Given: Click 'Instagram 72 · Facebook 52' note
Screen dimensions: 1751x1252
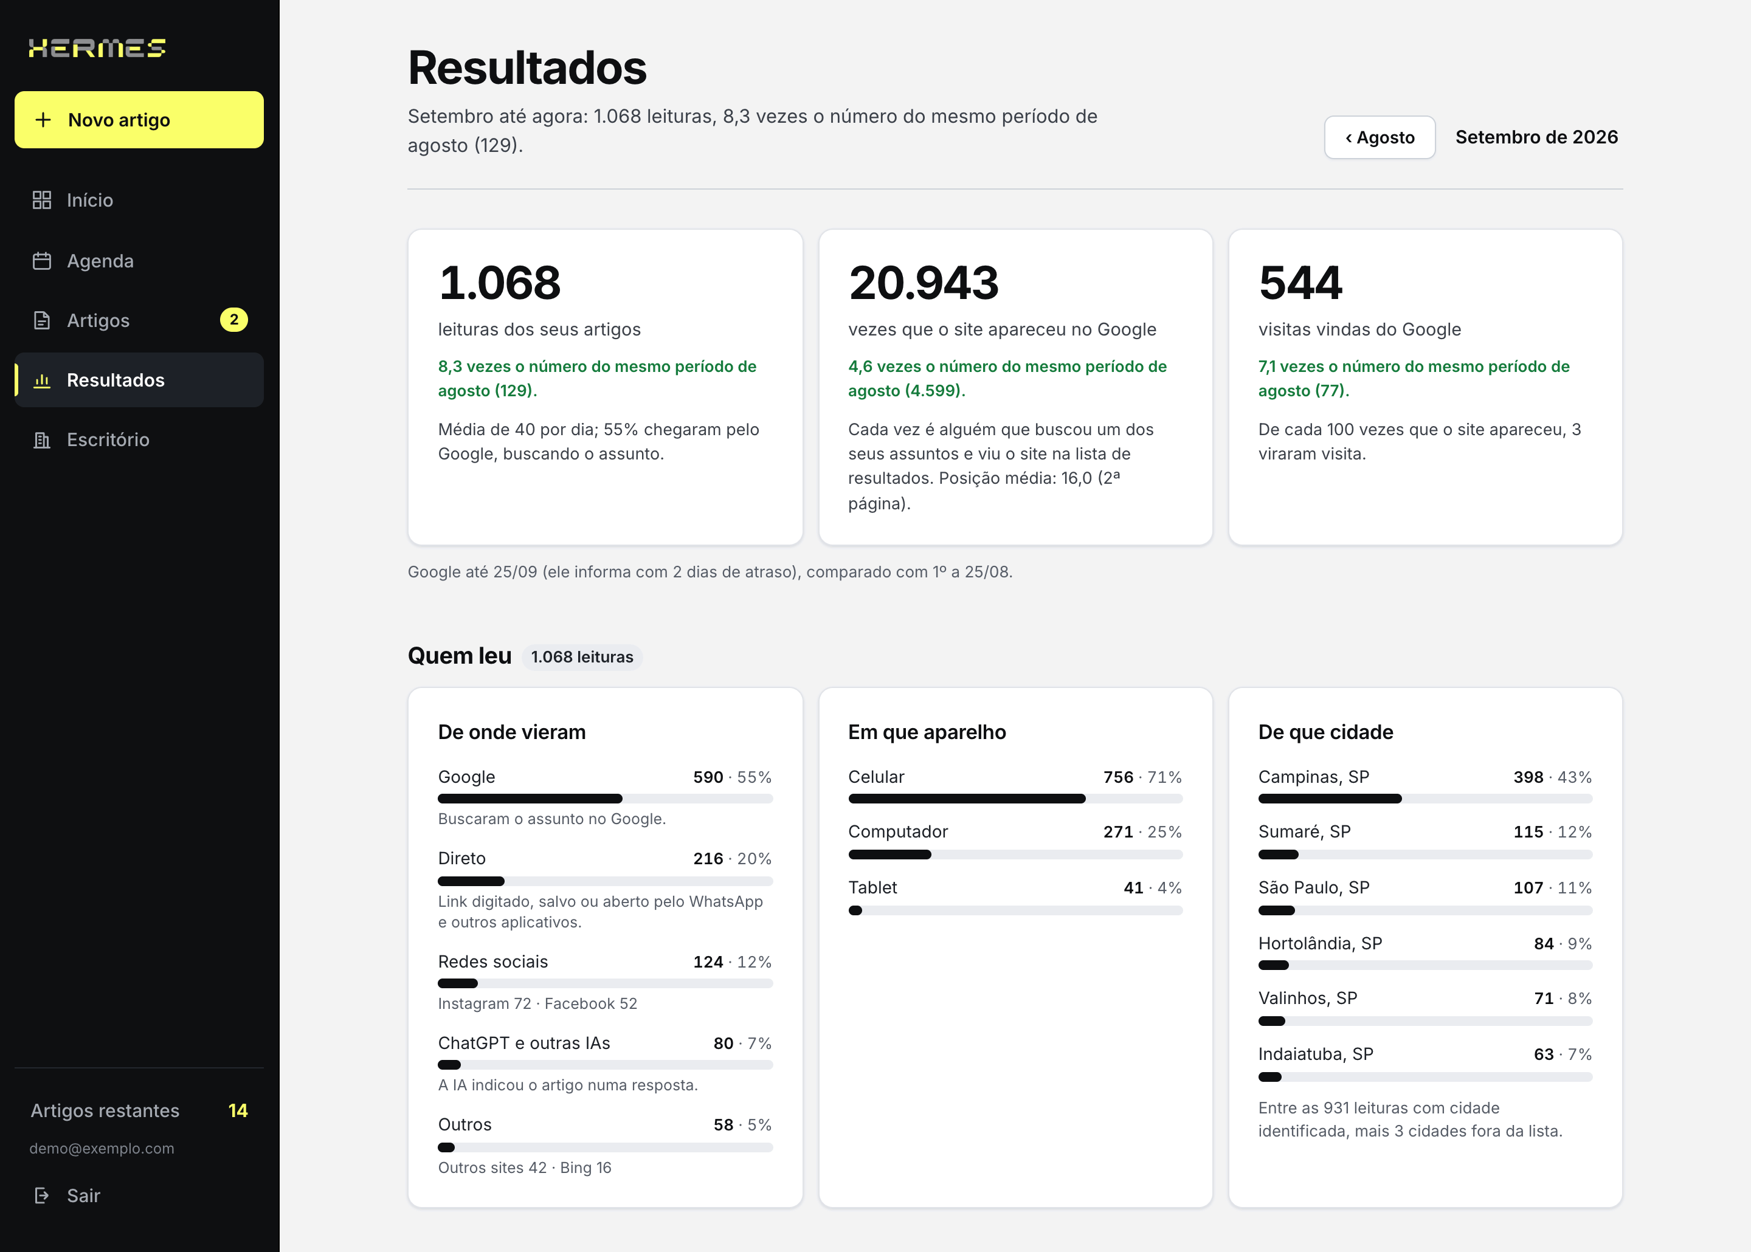Looking at the screenshot, I should 537,1003.
